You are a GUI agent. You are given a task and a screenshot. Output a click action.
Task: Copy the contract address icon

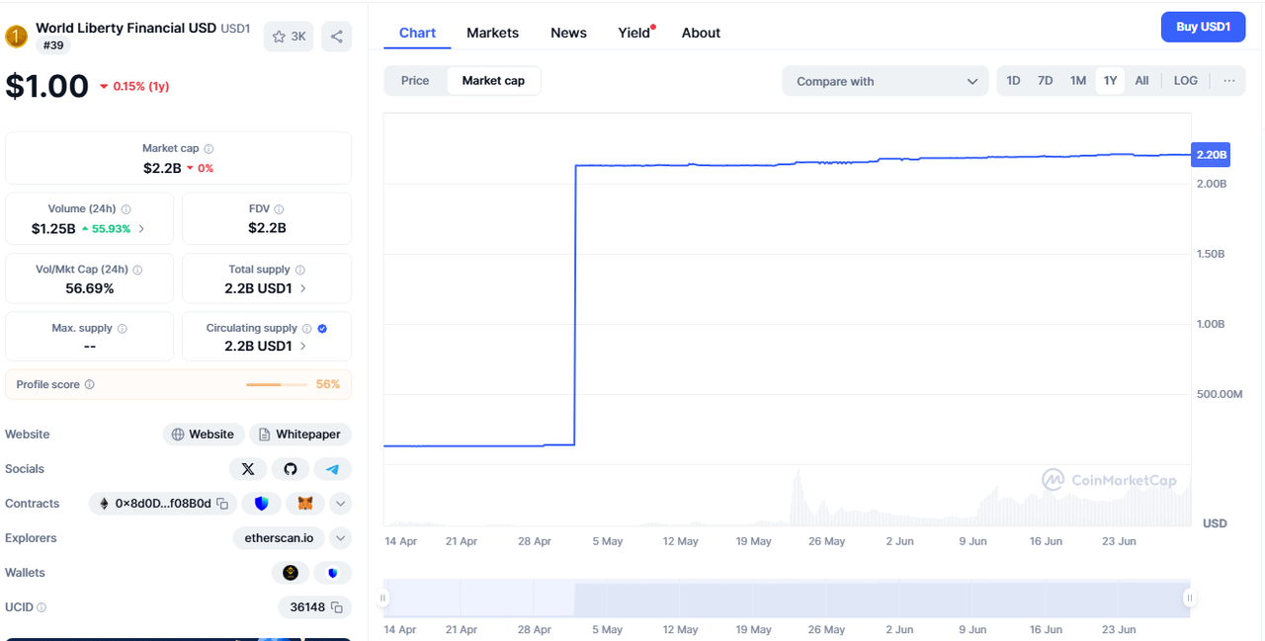[x=224, y=503]
